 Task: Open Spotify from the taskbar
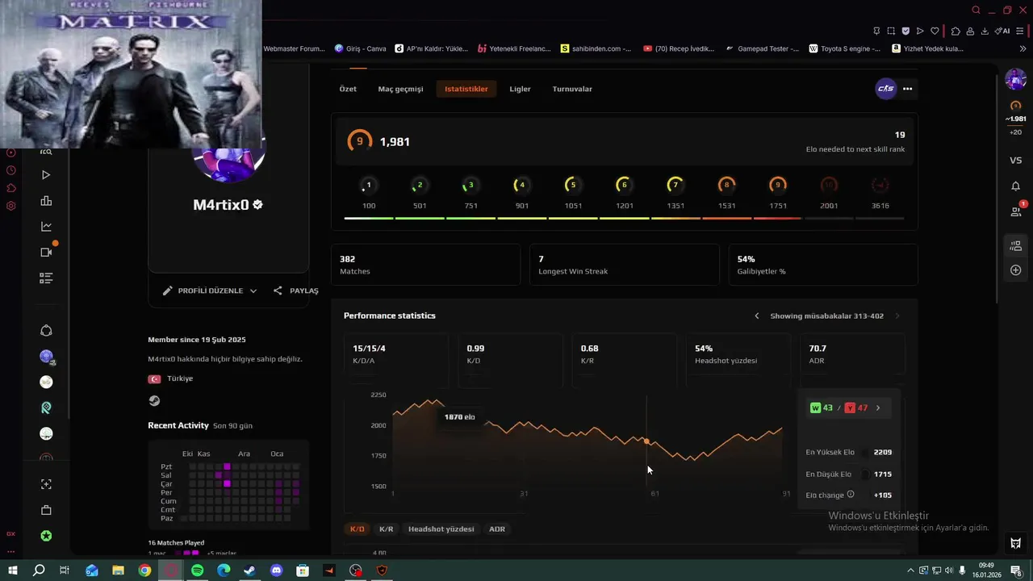tap(198, 571)
